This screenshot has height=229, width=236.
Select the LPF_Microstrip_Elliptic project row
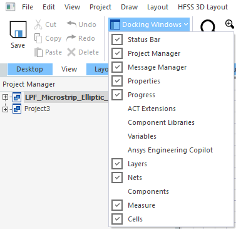point(66,97)
